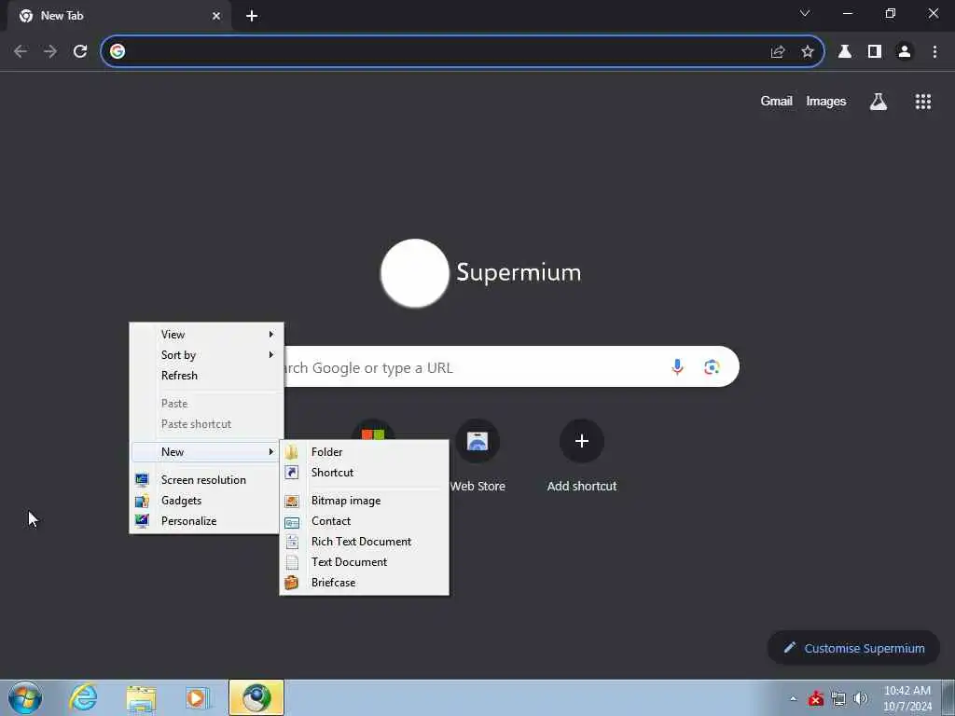Open the tab search chevron

[805, 13]
